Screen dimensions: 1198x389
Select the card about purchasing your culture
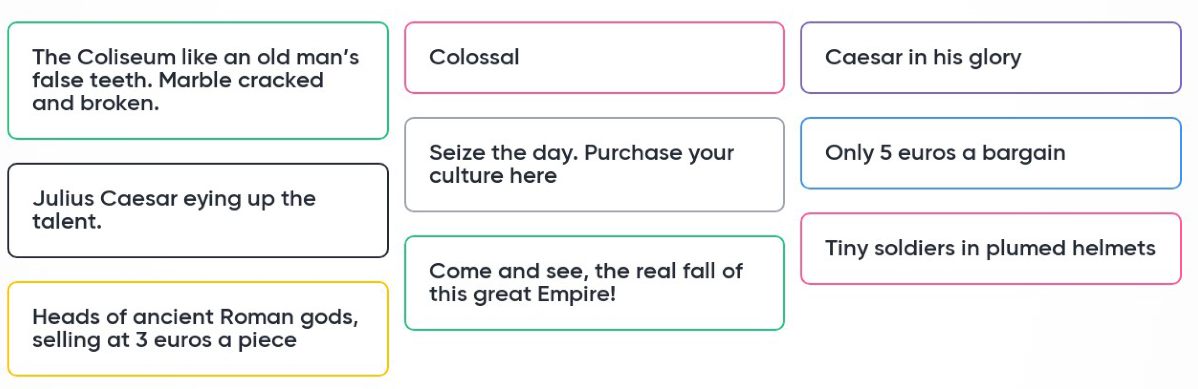594,165
